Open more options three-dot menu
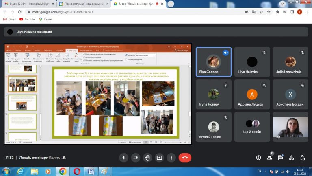The image size is (312, 176). click(171, 158)
